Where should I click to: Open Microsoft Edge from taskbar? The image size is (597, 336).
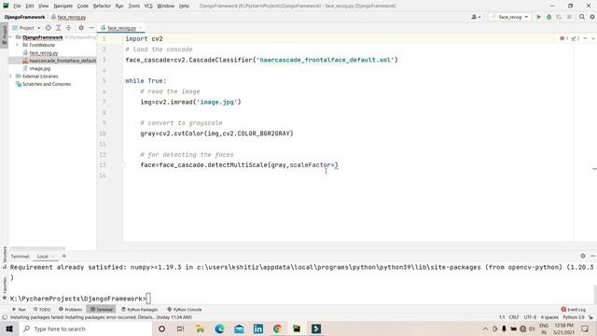(219, 329)
